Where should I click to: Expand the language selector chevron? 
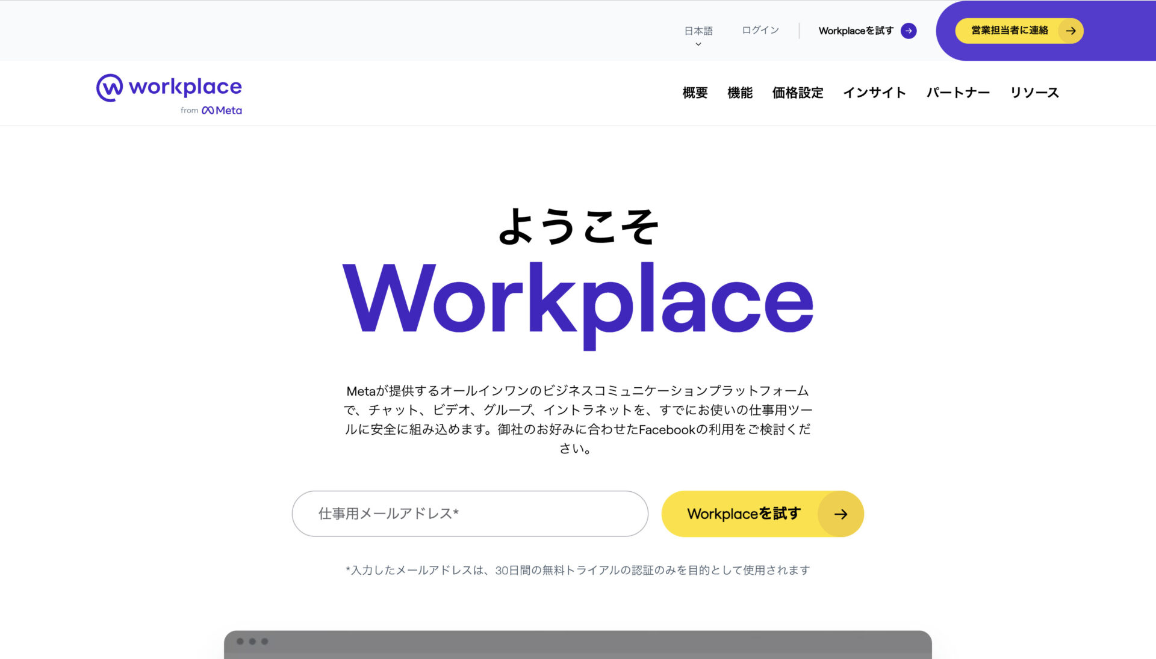click(x=697, y=43)
